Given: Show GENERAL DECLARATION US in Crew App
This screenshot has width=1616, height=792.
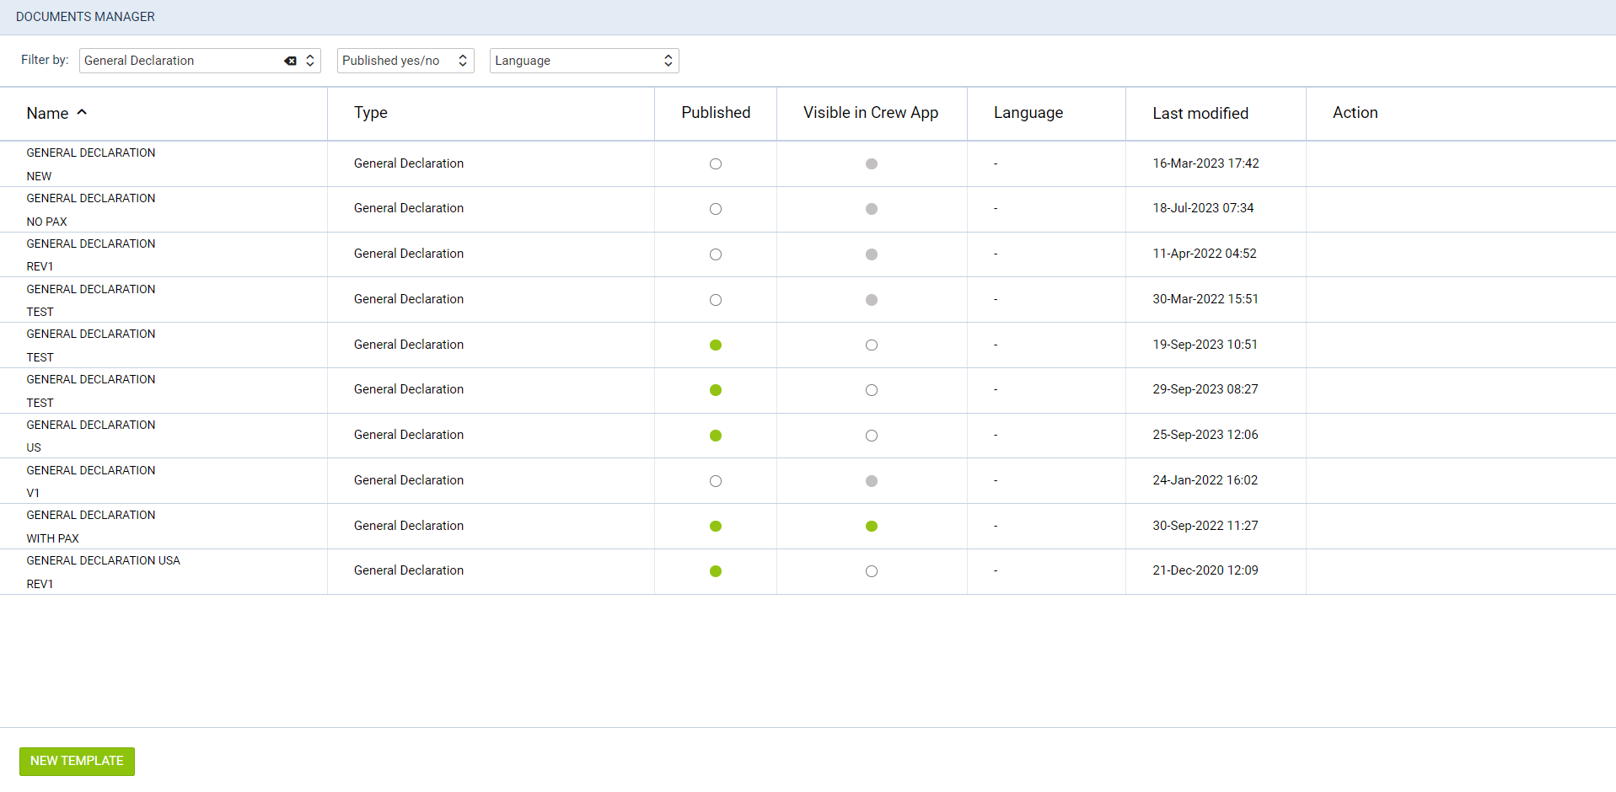Looking at the screenshot, I should point(872,436).
